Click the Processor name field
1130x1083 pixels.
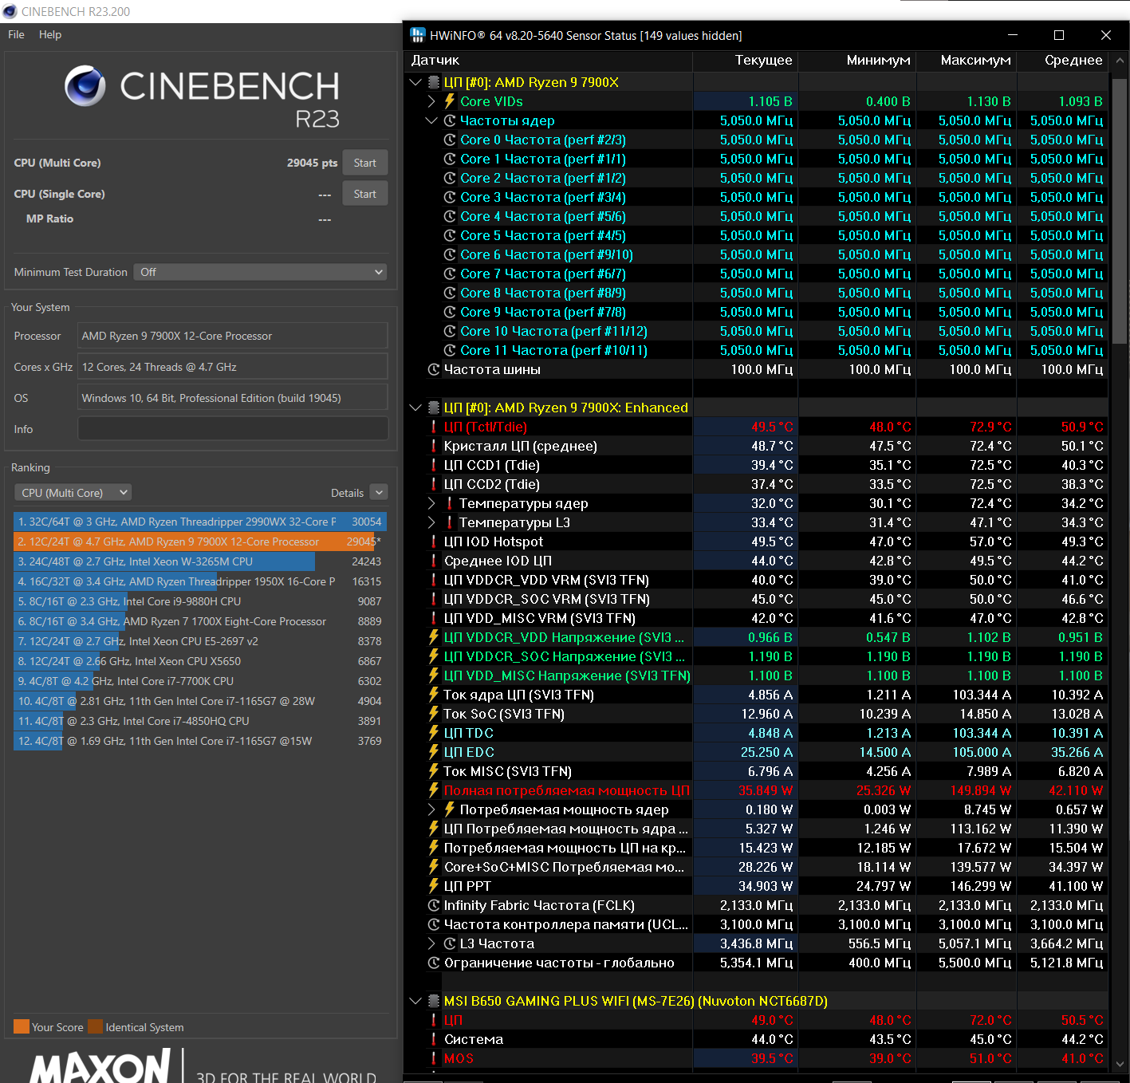coord(232,336)
